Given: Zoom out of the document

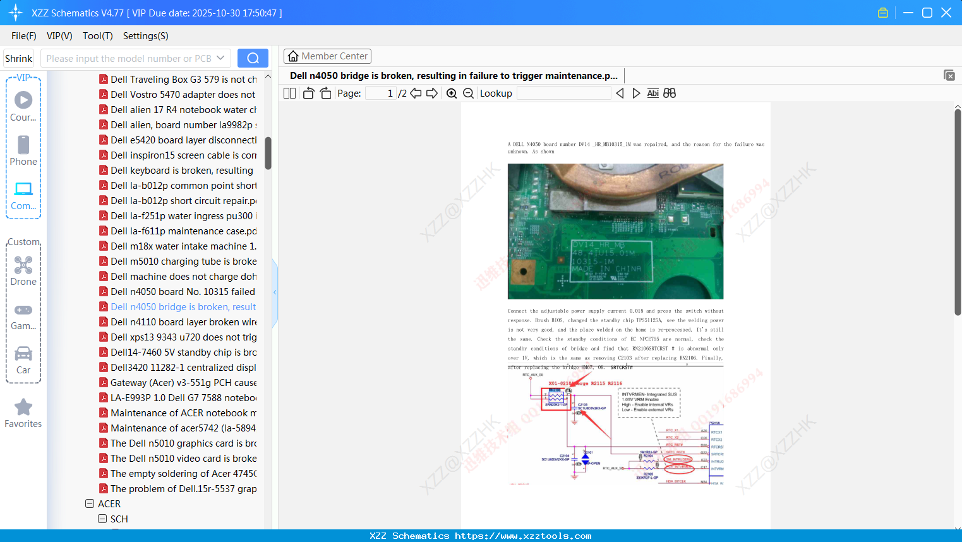Looking at the screenshot, I should pos(468,93).
